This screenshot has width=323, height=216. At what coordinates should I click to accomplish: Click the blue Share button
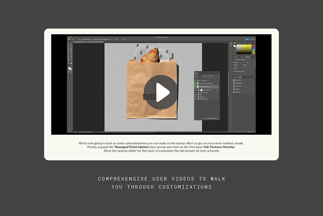pyautogui.click(x=247, y=39)
